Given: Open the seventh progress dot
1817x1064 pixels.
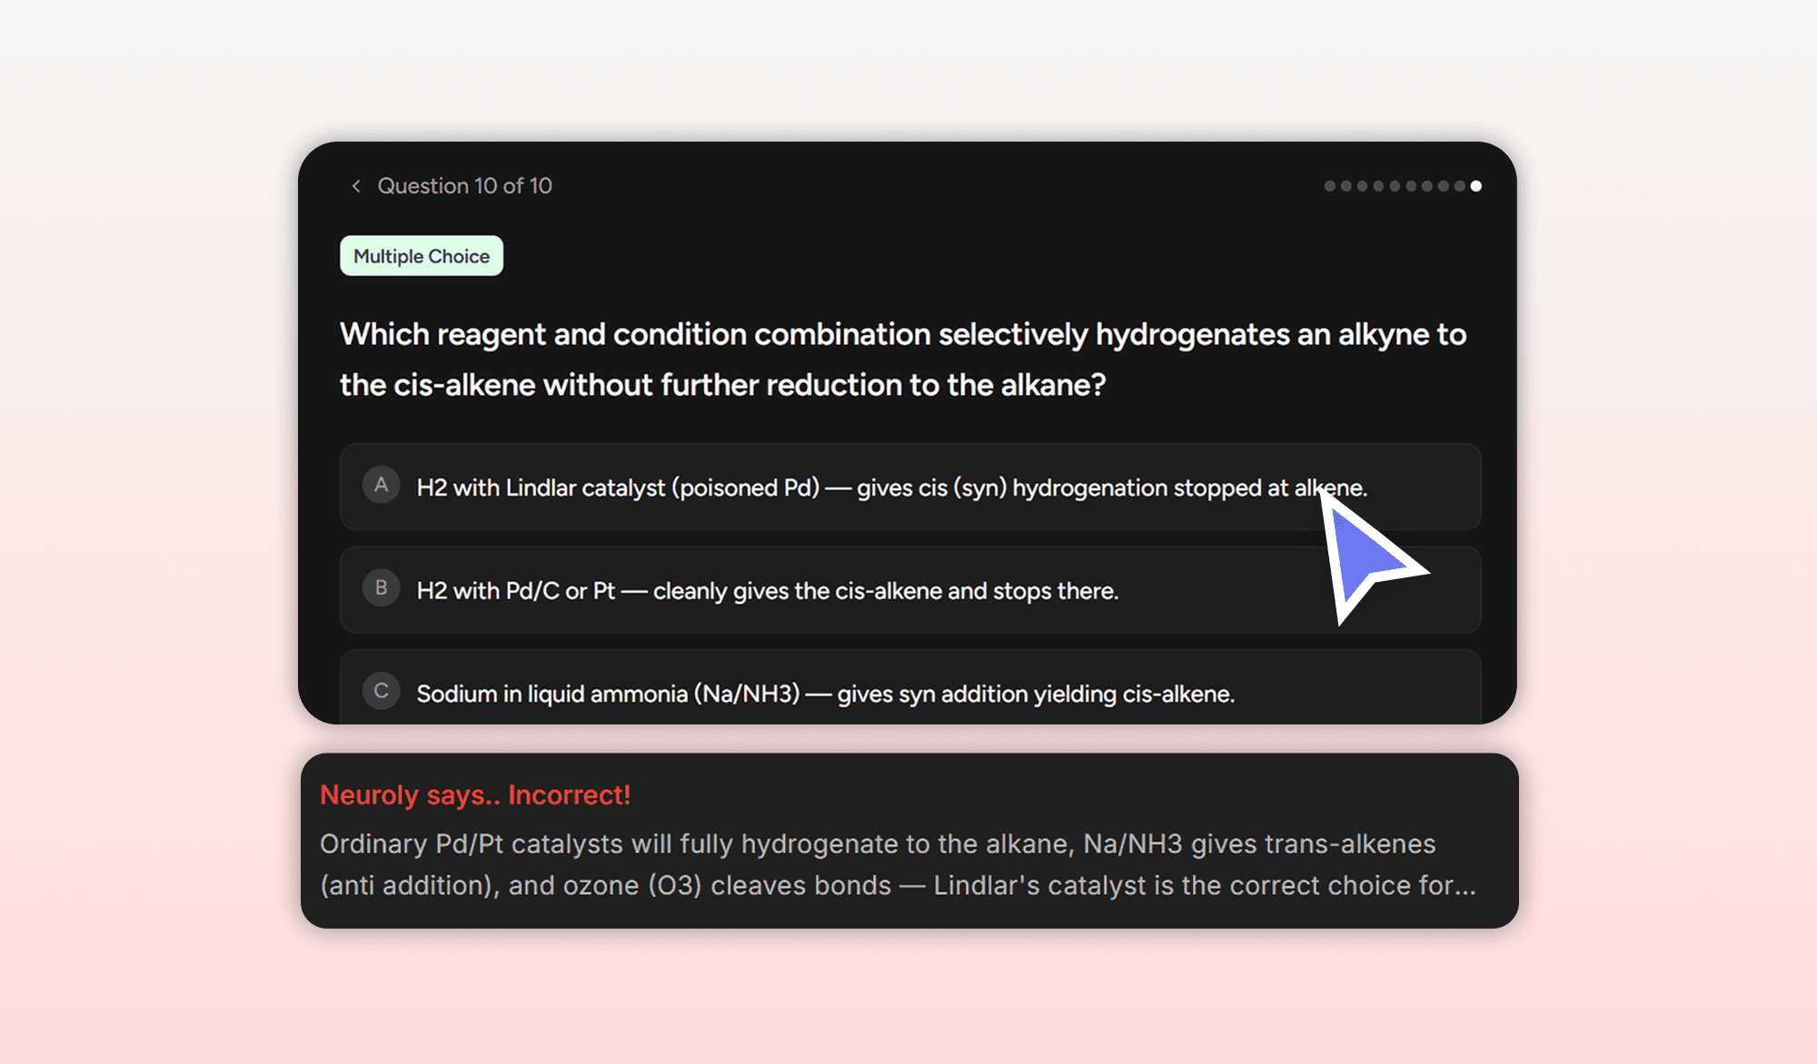Looking at the screenshot, I should (x=1427, y=186).
